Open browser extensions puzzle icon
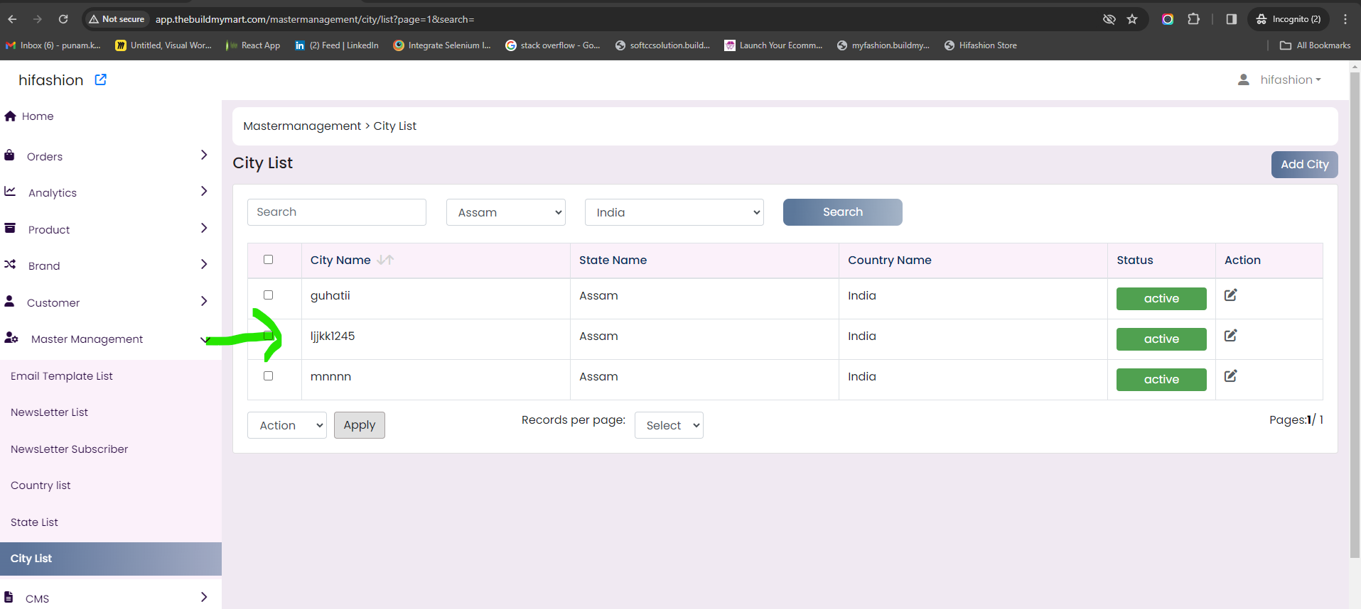The width and height of the screenshot is (1361, 609). 1194,19
